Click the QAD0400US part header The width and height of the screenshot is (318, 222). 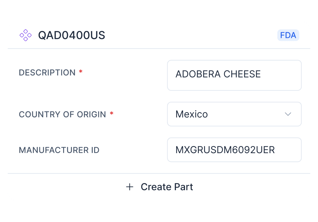pos(72,35)
